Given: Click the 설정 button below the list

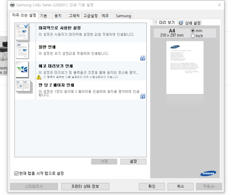Looking at the screenshot, I should [x=133, y=161].
